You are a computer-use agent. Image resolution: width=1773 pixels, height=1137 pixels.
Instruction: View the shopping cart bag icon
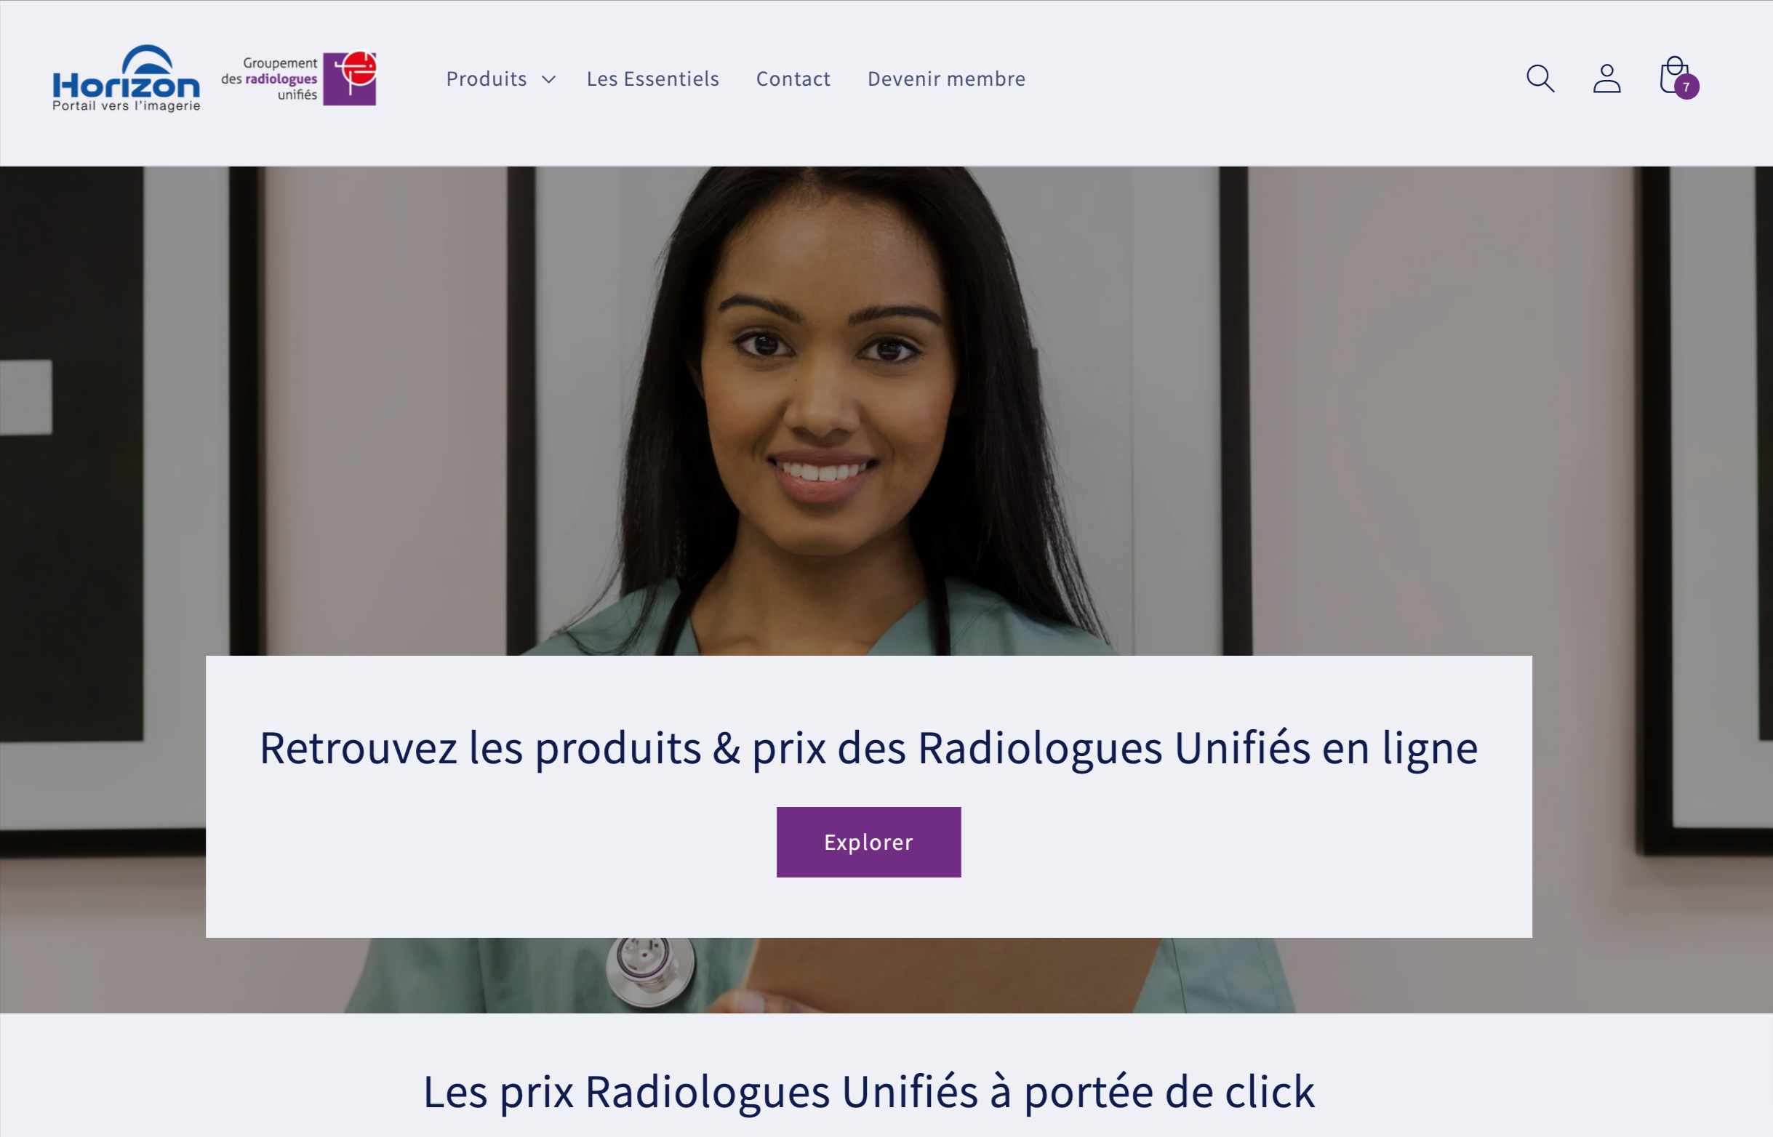[x=1674, y=76]
